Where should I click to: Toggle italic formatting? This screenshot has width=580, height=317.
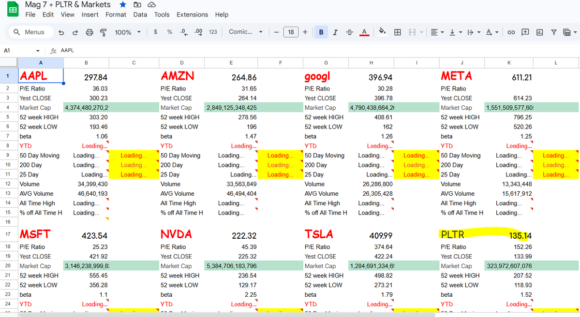[x=335, y=32]
